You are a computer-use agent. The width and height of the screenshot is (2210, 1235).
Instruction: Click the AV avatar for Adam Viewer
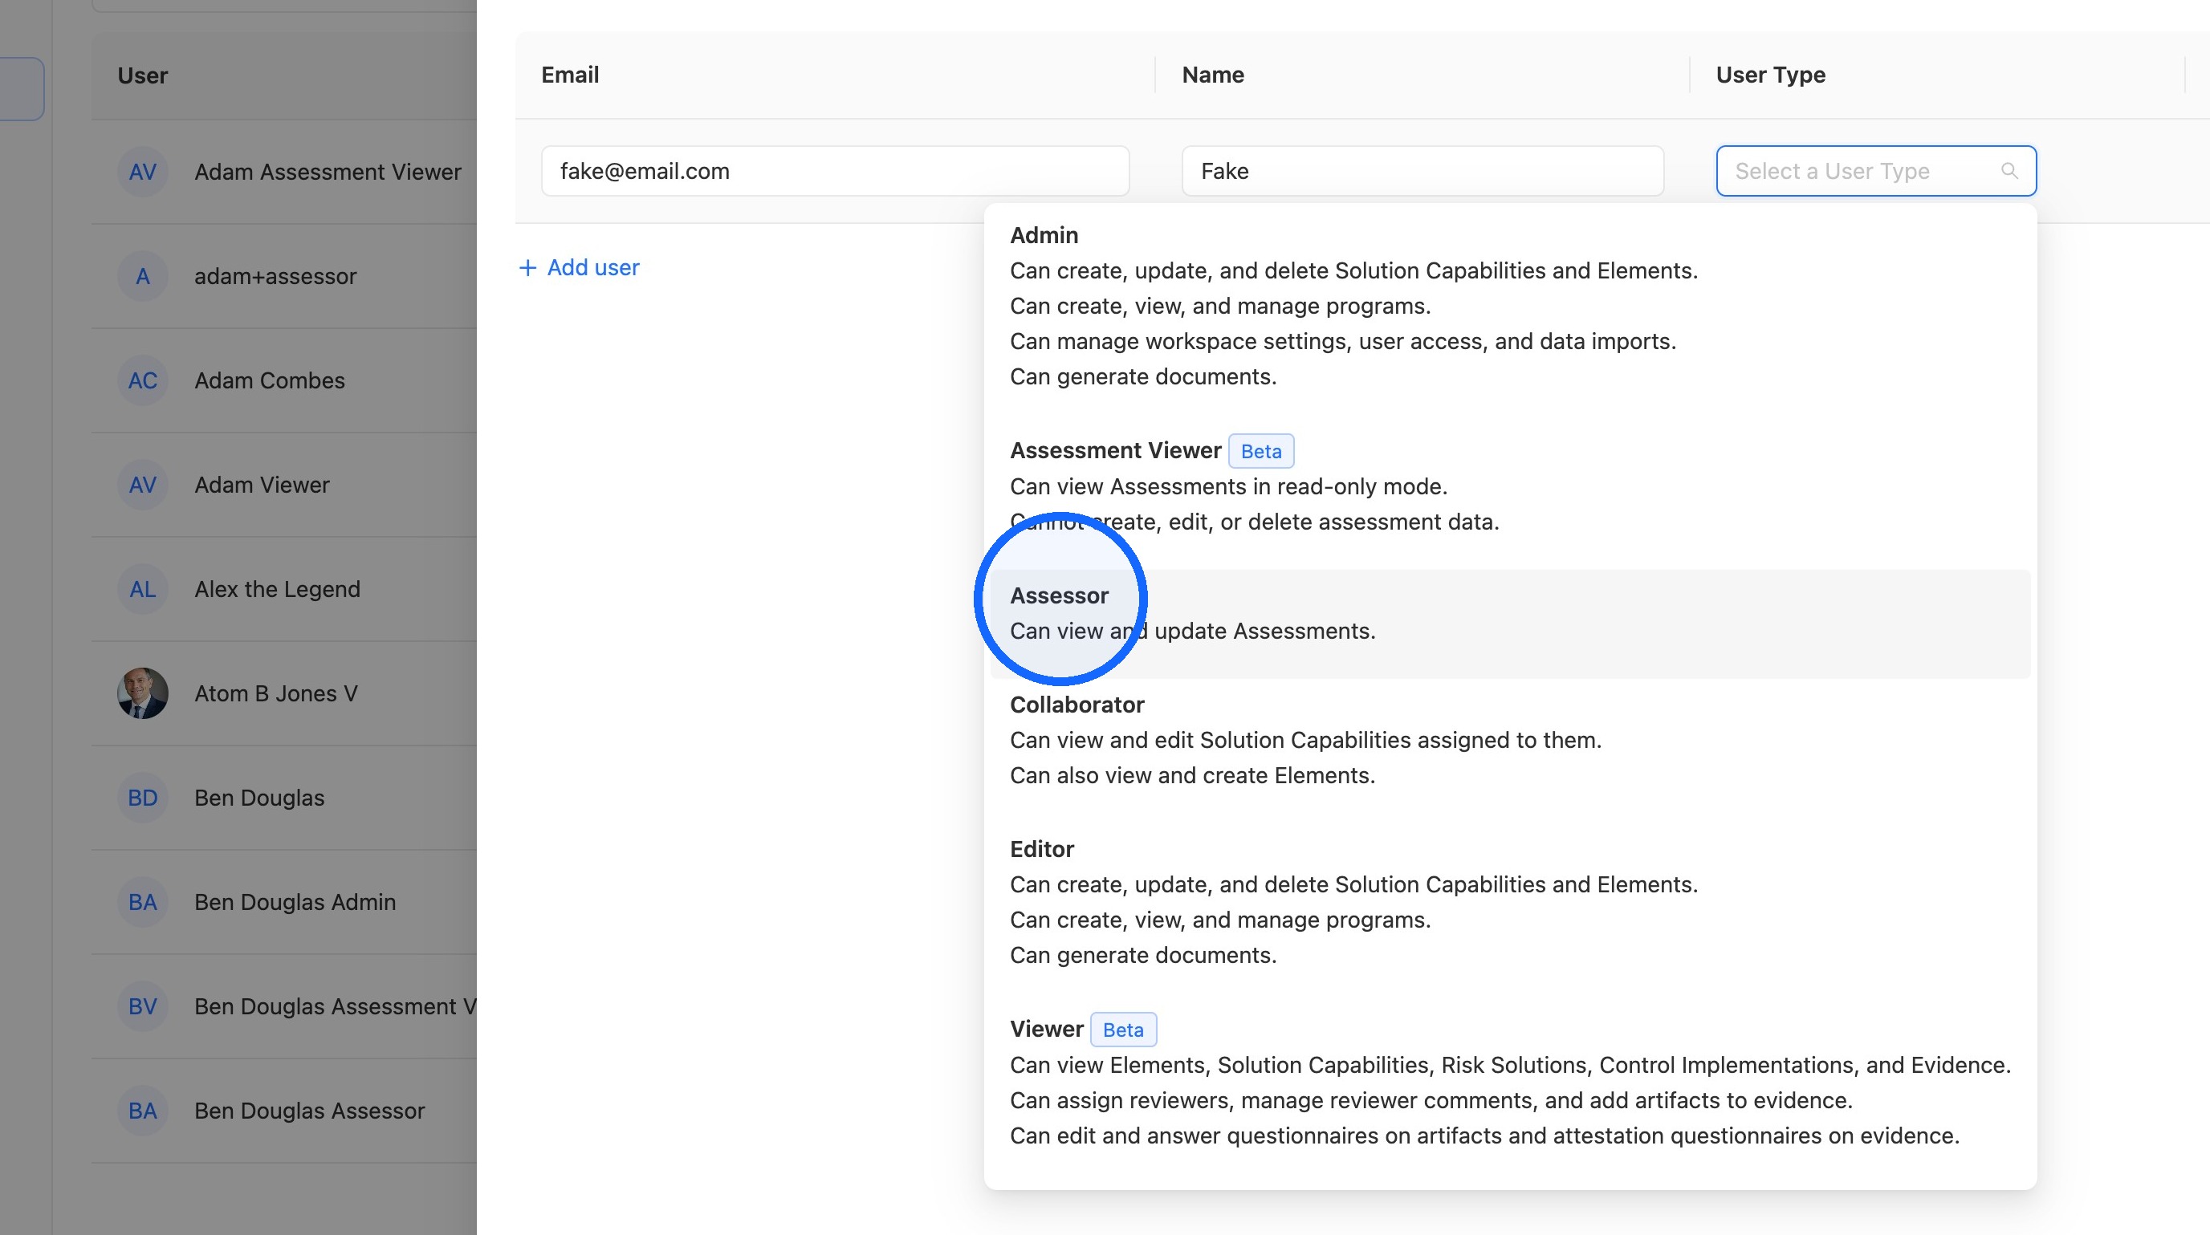click(142, 485)
